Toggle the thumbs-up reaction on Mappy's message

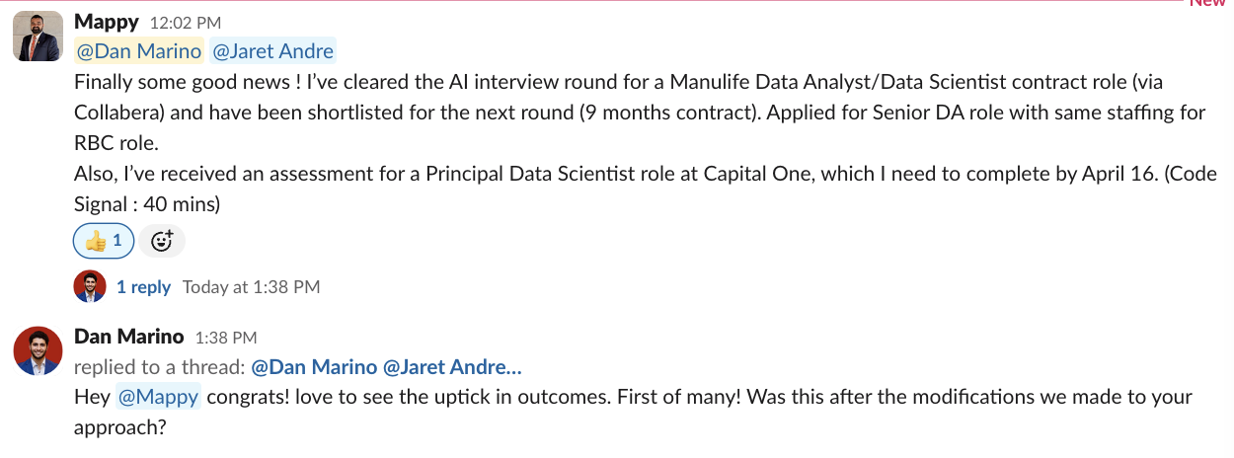click(x=103, y=241)
